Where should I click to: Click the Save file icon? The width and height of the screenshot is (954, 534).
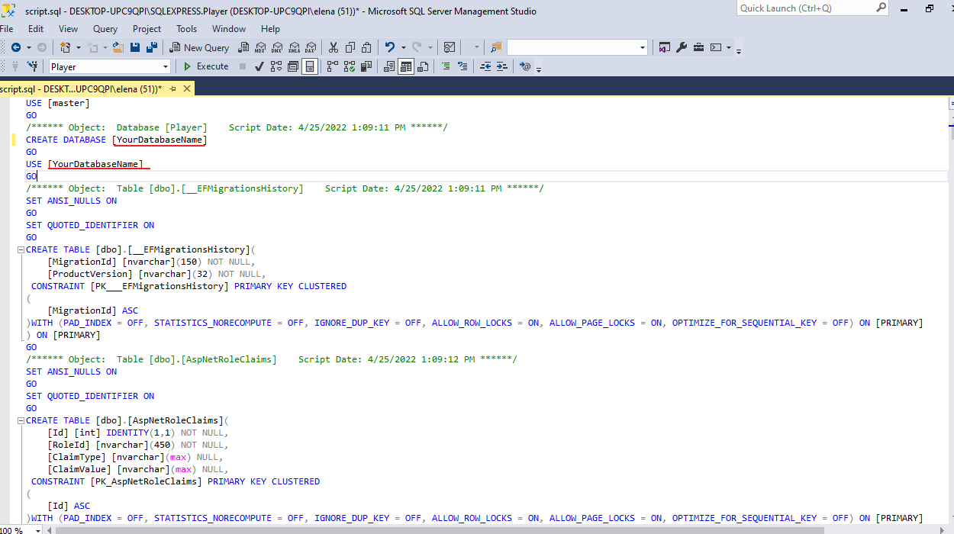(135, 47)
